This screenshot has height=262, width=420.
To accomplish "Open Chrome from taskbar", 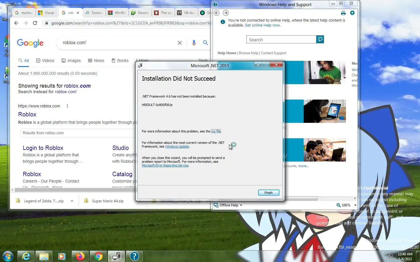I will 98,256.
